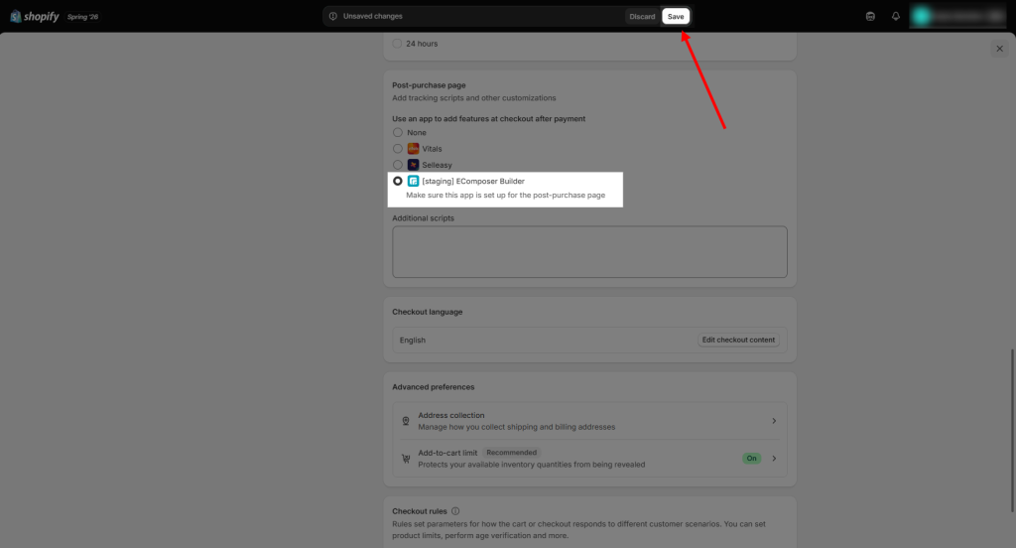Image resolution: width=1016 pixels, height=548 pixels.
Task: Click the Recommended badge
Action: 511,453
